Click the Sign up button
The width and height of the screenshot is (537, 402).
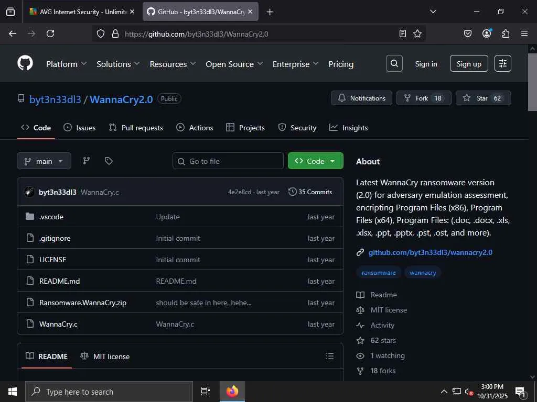click(469, 63)
